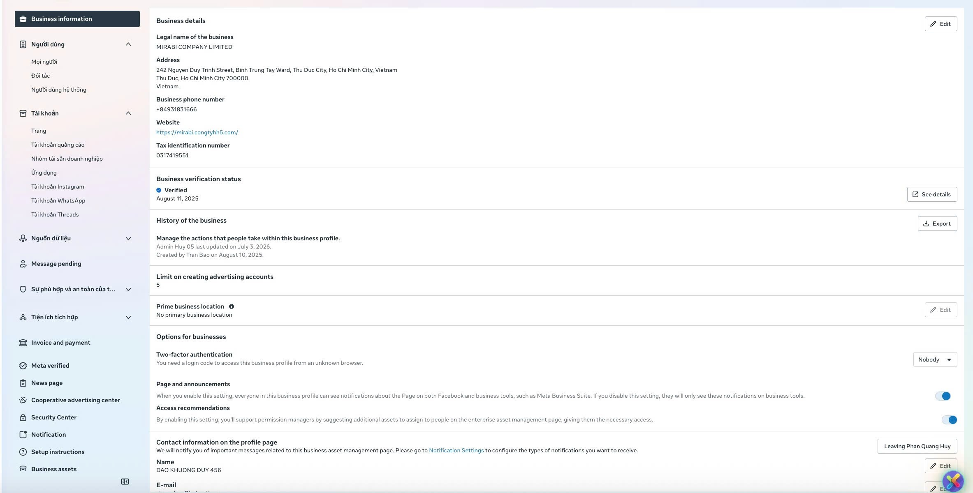Open Tài khoản Instagram

58,187
